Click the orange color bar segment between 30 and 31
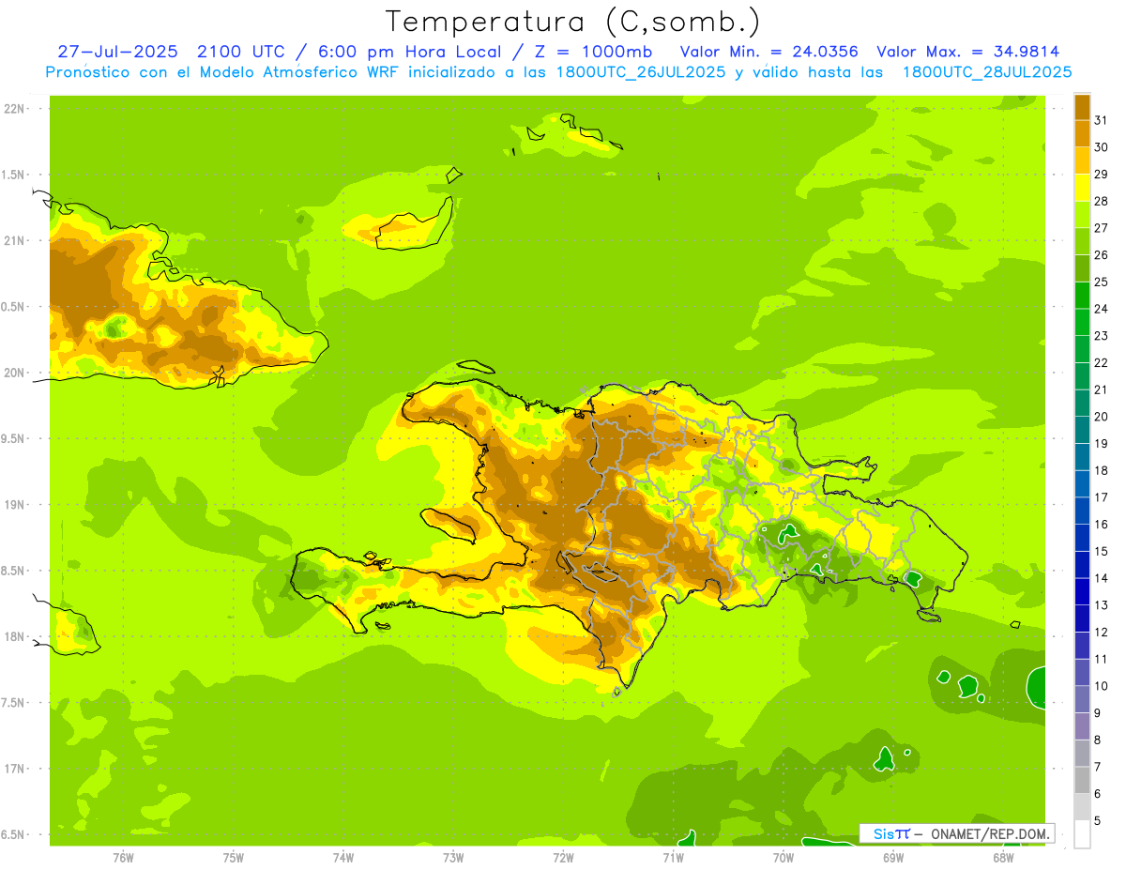1126x870 pixels. 1082,133
